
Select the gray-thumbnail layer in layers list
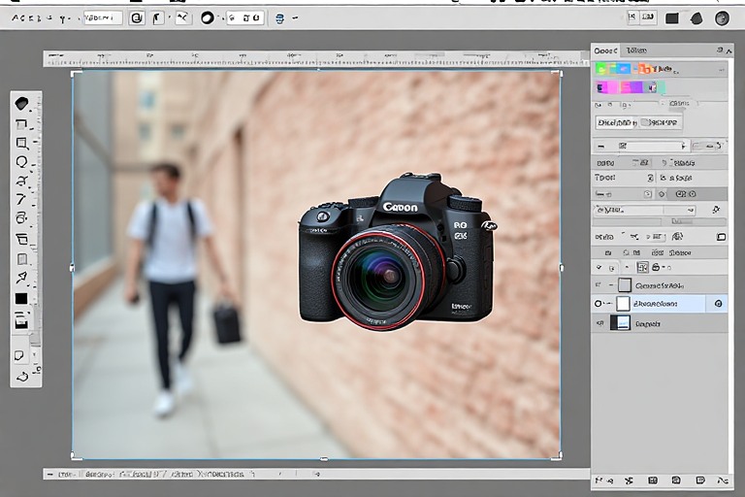point(660,285)
